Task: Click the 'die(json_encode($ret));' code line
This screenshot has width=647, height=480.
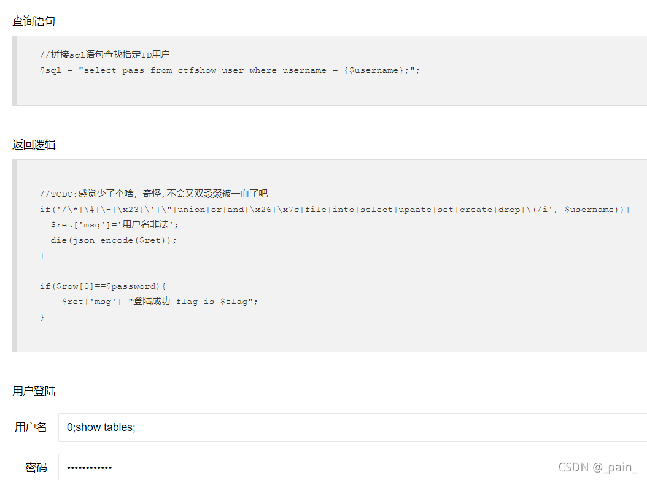Action: coord(114,240)
